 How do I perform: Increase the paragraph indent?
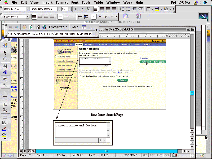click(x=140, y=9)
